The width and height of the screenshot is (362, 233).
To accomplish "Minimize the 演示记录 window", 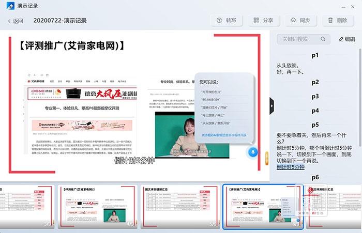I will (x=343, y=7).
